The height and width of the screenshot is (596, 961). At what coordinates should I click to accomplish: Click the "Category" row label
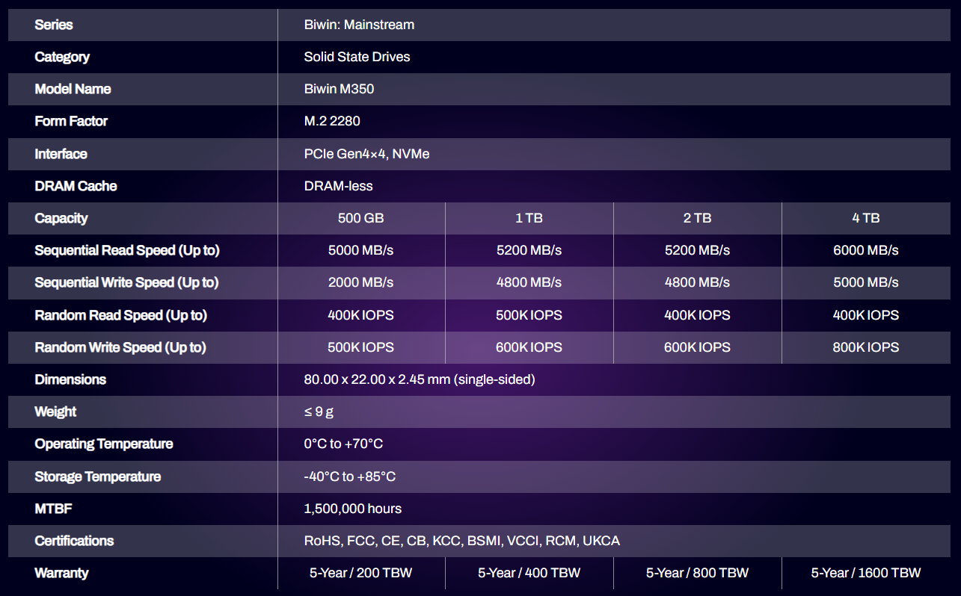(x=62, y=57)
